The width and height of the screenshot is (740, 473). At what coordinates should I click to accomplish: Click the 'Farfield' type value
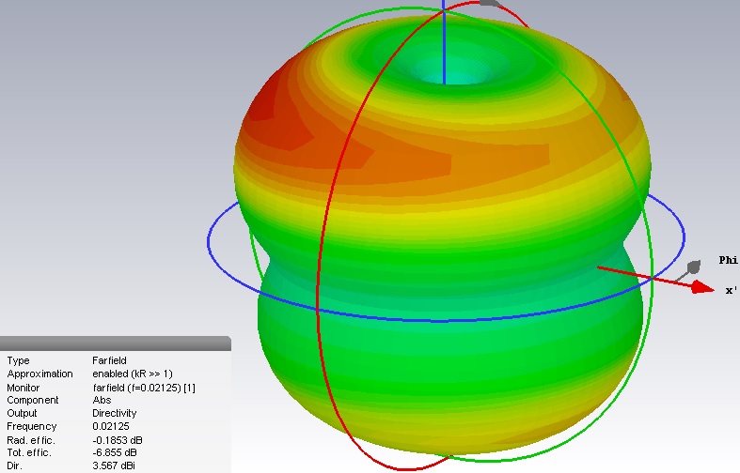point(109,360)
